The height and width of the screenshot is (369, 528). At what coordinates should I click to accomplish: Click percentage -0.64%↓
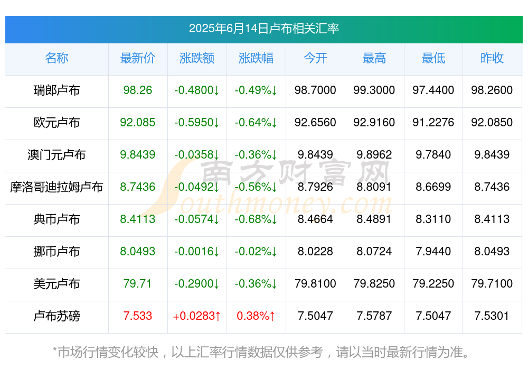click(256, 123)
